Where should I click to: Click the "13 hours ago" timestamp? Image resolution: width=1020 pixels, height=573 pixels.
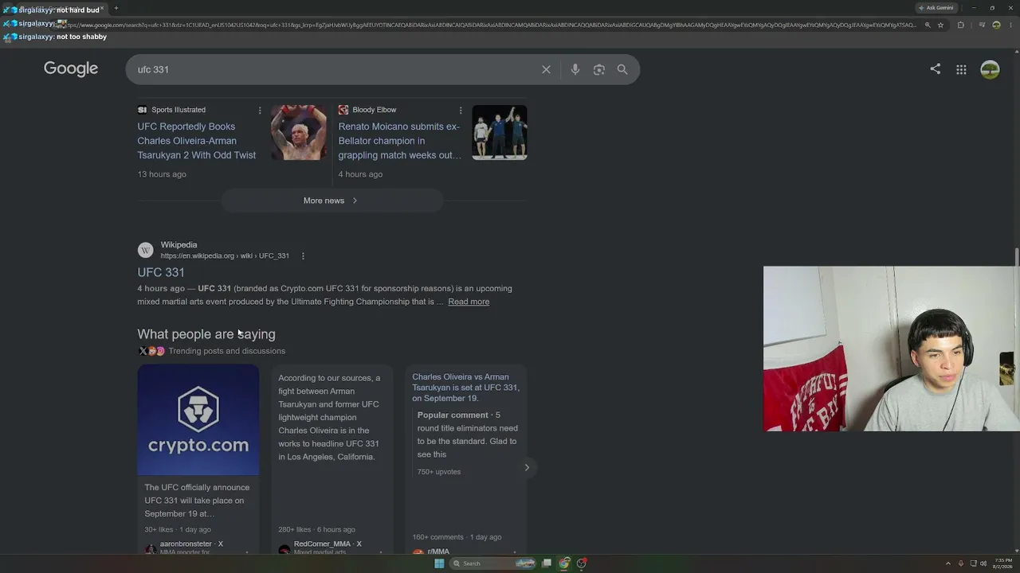click(x=162, y=174)
